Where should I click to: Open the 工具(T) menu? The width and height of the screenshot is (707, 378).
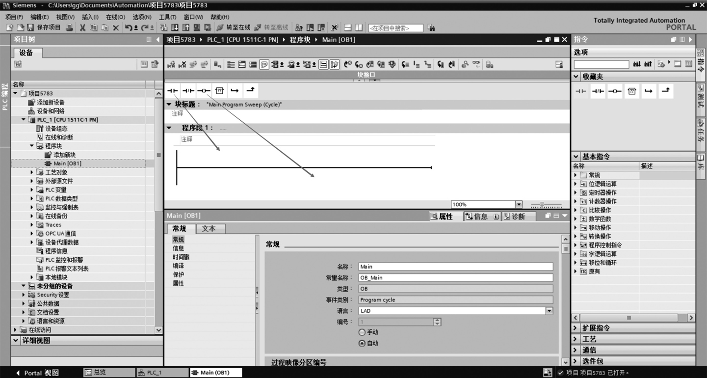(x=167, y=17)
